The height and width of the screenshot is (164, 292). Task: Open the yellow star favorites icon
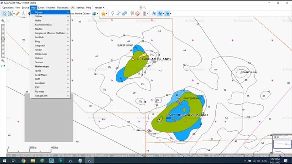point(103,14)
